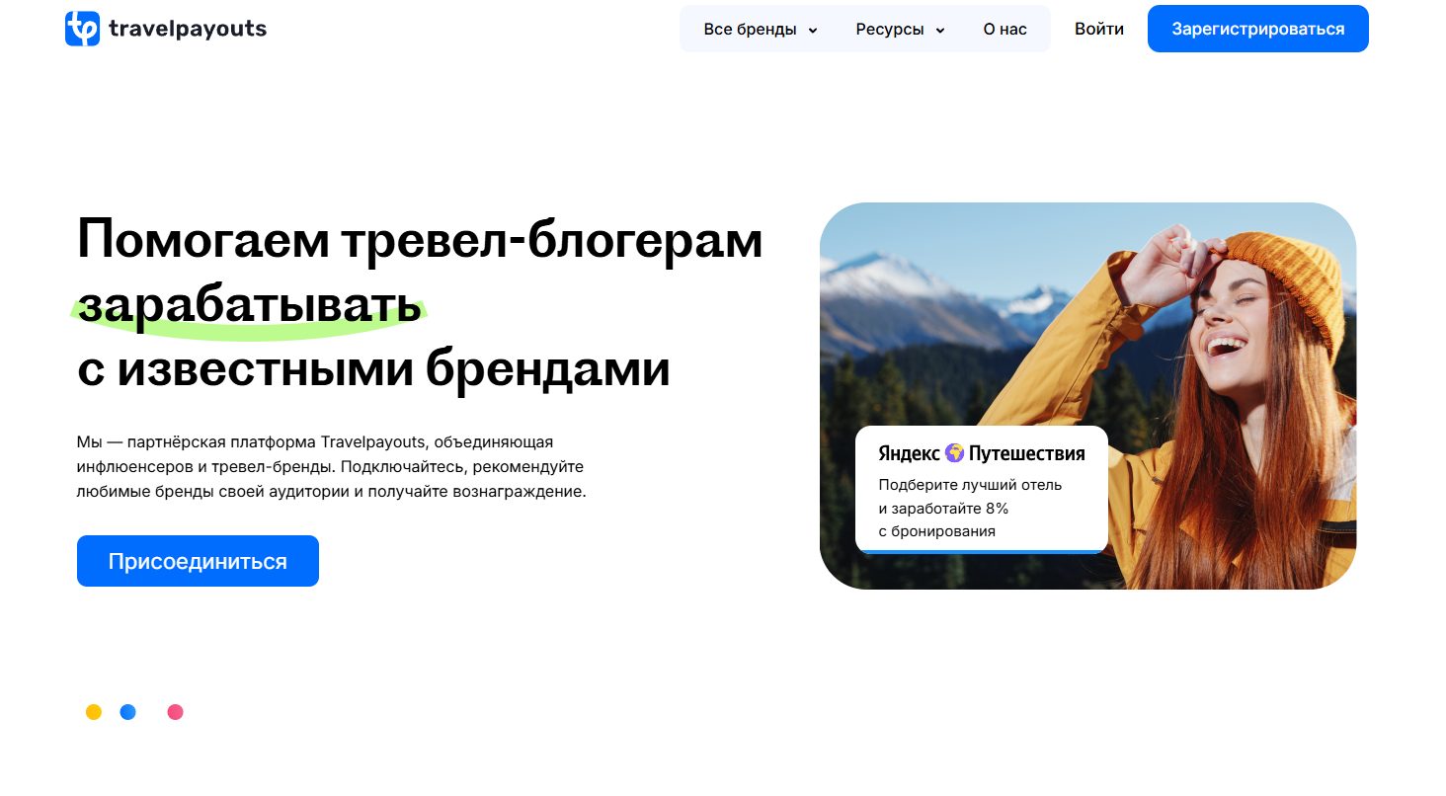Viewport: 1446px width, 796px height.
Task: Switch the slider to the pink slide
Action: point(175,711)
